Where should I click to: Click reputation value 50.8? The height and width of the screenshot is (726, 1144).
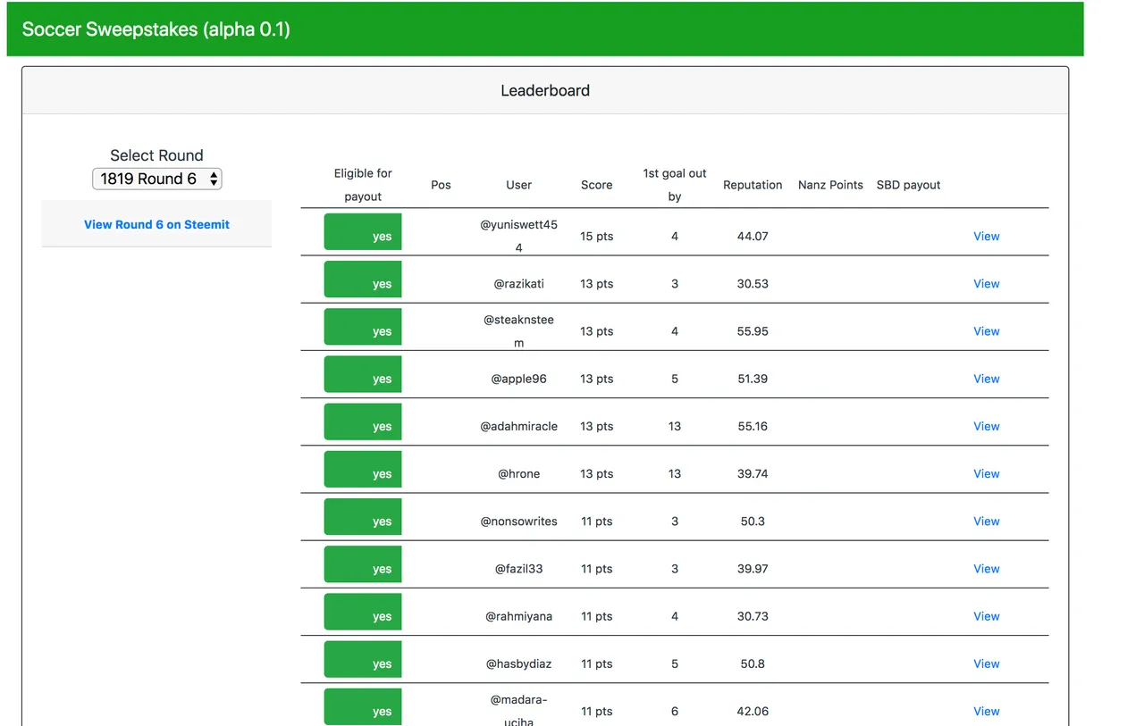pos(753,663)
